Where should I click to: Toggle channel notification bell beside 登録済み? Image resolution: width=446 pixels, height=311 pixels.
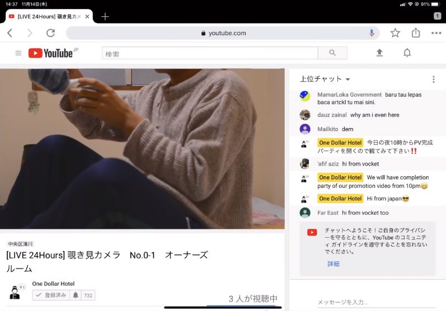click(x=76, y=295)
